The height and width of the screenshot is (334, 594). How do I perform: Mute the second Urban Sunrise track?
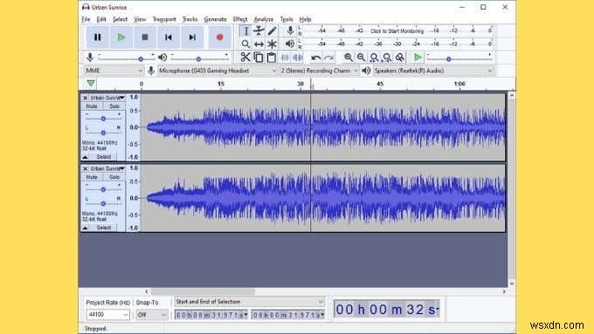pyautogui.click(x=92, y=177)
